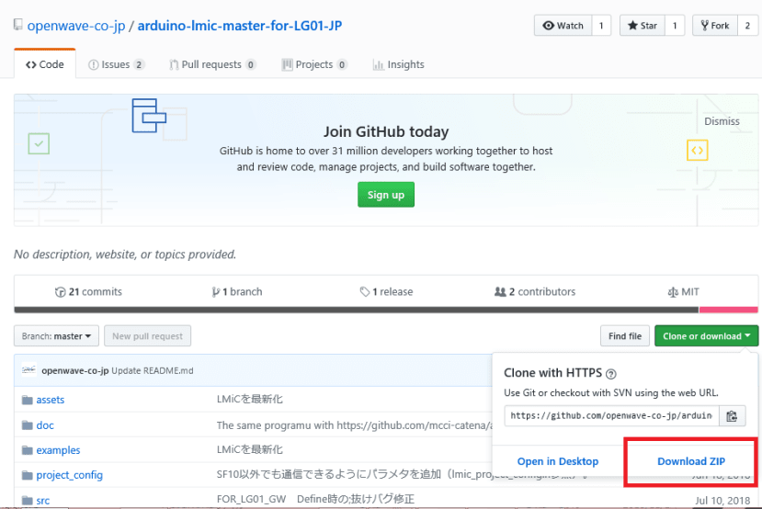Open the openwave-co-jp owner link
This screenshot has width=762, height=509.
click(x=76, y=26)
